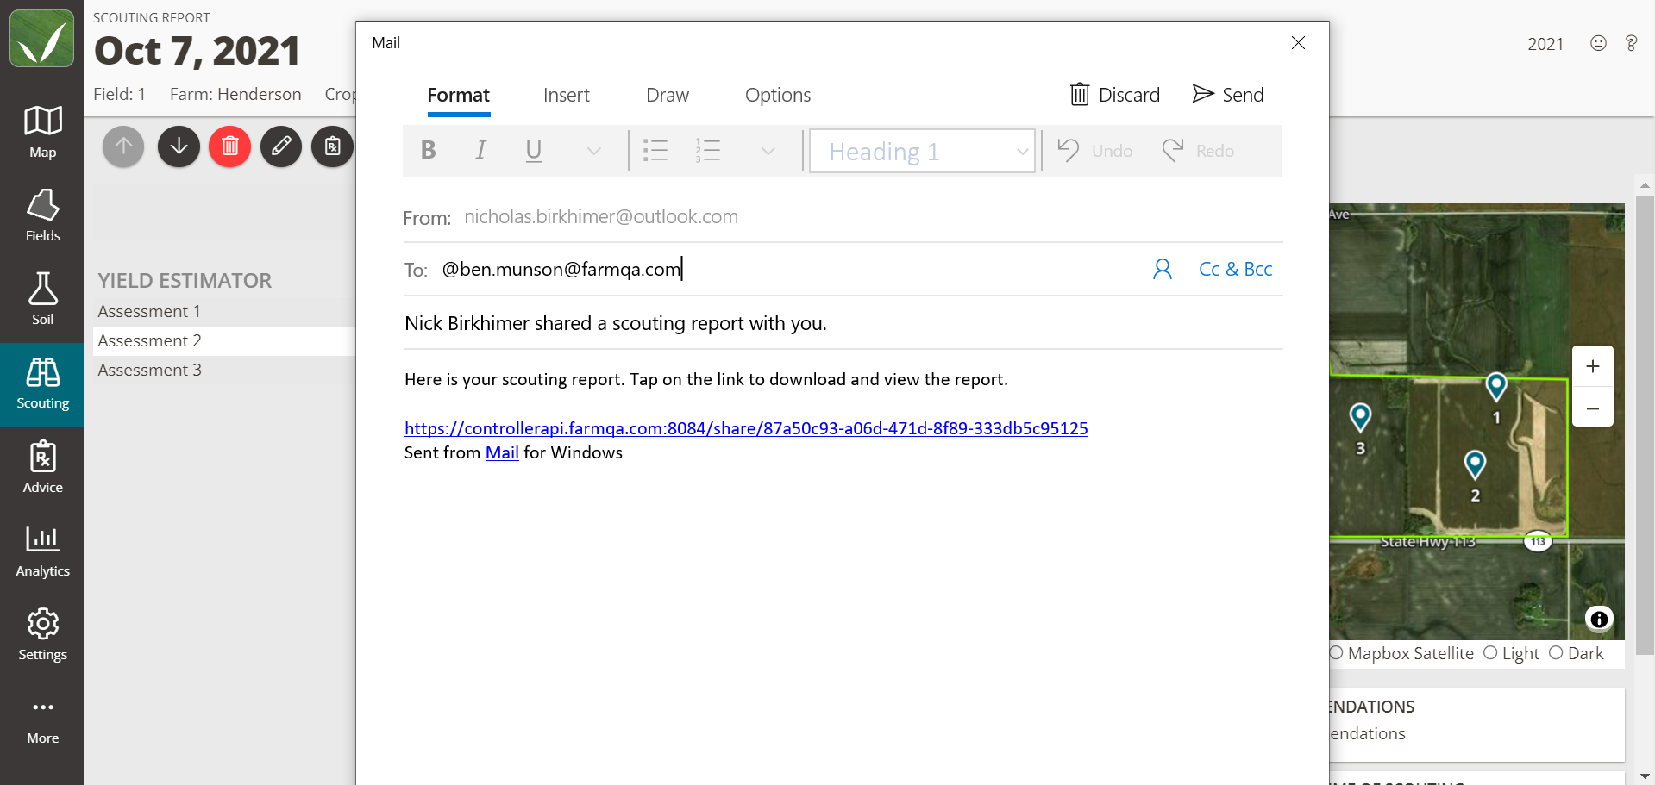1655x785 pixels.
Task: Click the 2021 year selector
Action: coord(1545,44)
